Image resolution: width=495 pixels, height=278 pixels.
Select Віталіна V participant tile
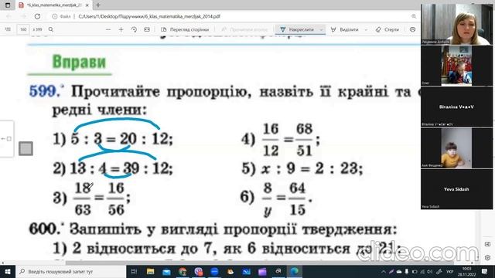(456, 107)
